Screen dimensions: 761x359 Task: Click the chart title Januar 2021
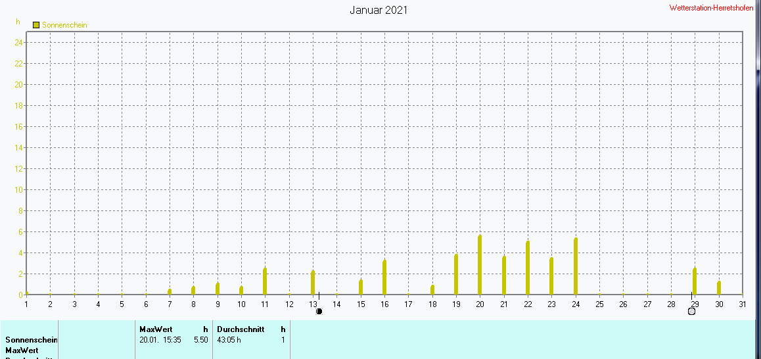tap(379, 11)
